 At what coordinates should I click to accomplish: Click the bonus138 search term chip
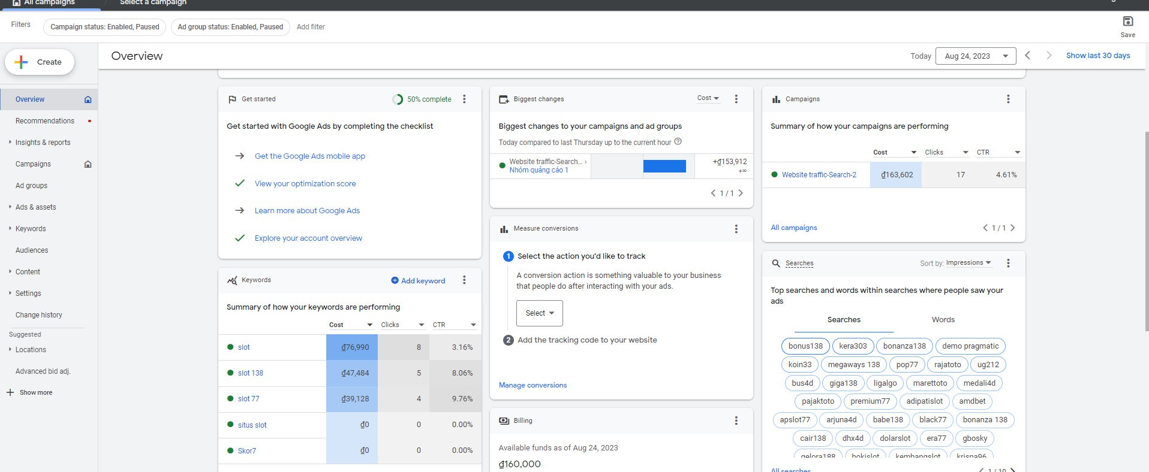(x=805, y=346)
